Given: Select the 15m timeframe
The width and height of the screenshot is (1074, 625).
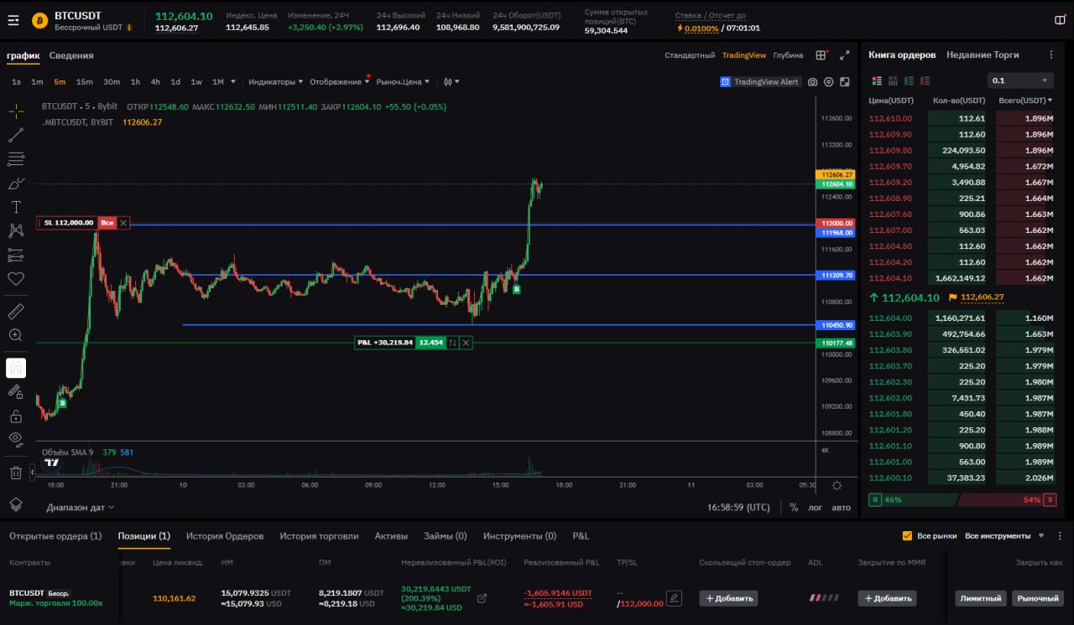Looking at the screenshot, I should pos(84,82).
